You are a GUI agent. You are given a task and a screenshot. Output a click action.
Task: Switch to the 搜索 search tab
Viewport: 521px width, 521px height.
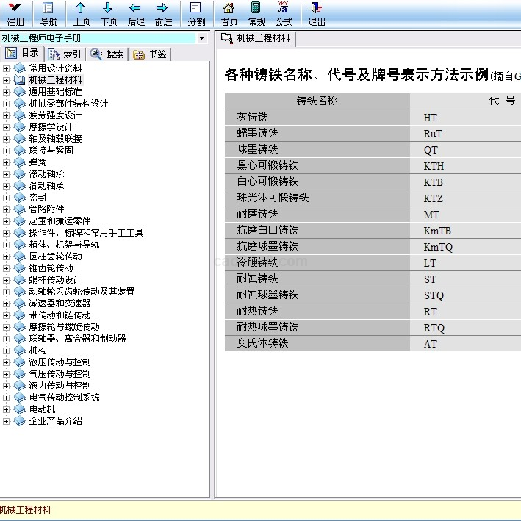[107, 54]
